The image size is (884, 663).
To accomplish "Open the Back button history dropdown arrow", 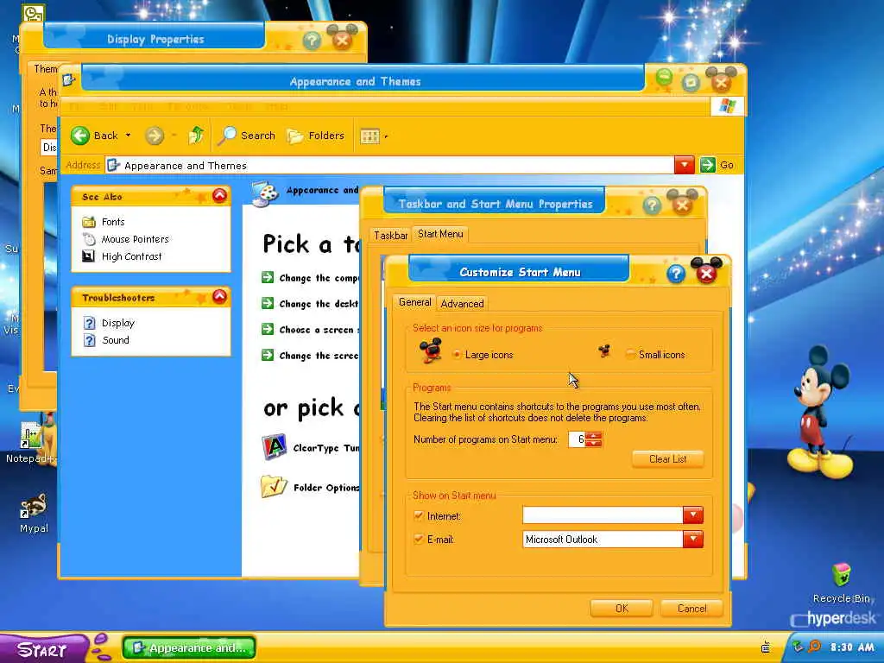I will (128, 136).
